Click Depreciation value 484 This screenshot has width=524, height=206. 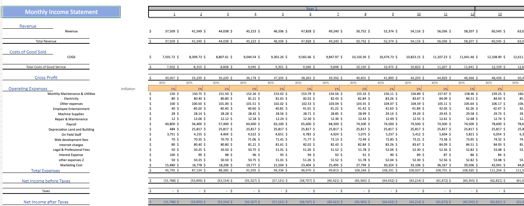(174, 129)
